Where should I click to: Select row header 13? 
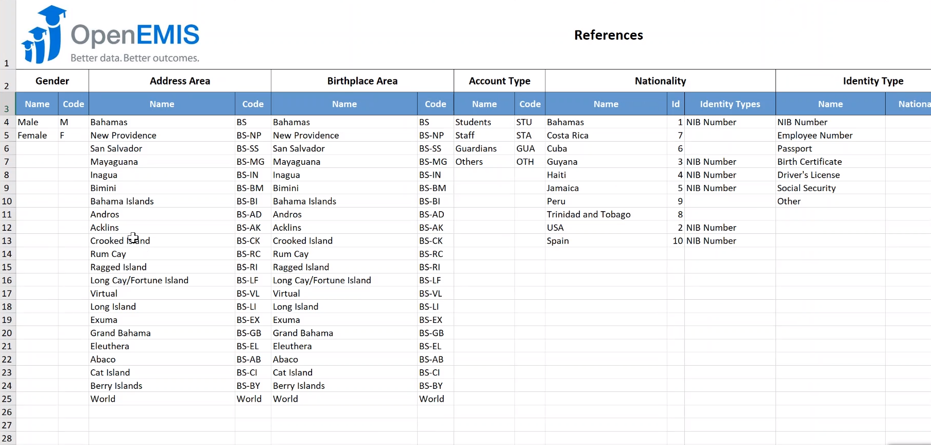tap(7, 241)
